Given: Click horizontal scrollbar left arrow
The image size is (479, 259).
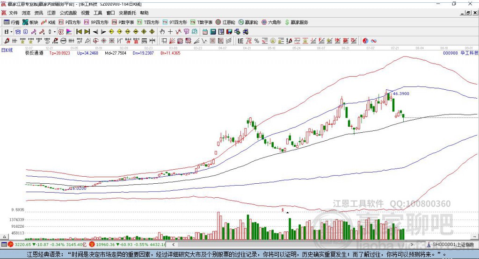Looking at the screenshot, I should click(174, 245).
